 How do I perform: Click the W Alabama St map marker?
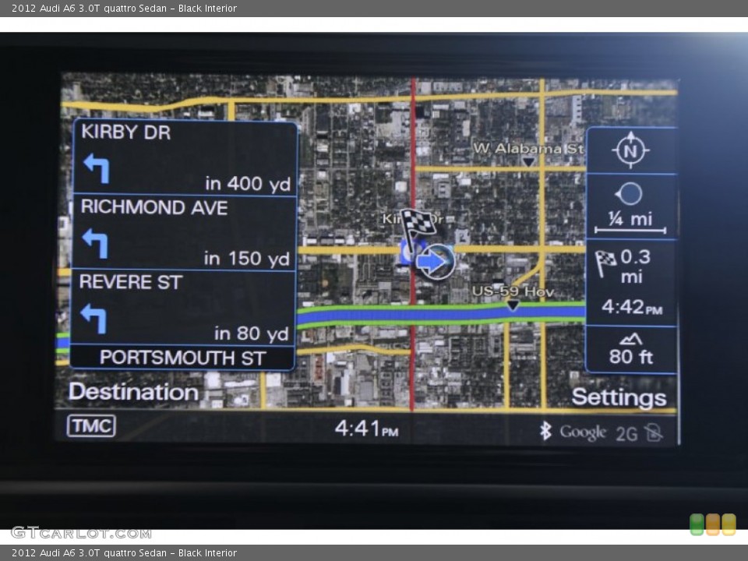[527, 162]
